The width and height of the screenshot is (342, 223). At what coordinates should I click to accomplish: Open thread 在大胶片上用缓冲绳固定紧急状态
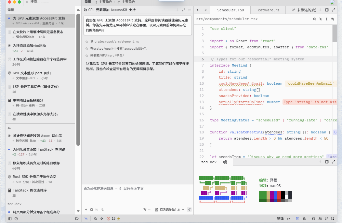click(40, 34)
